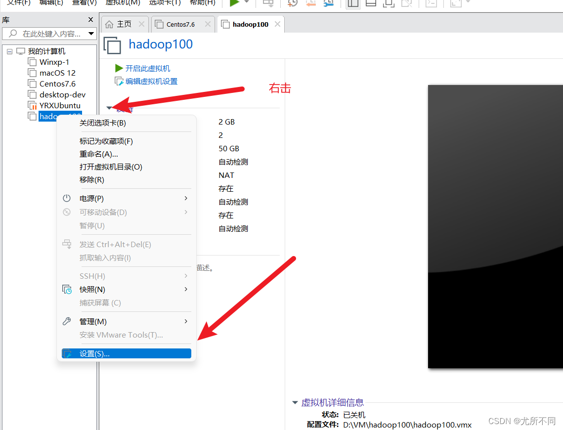Click the 50 GB disk value
This screenshot has width=563, height=430.
pyautogui.click(x=229, y=149)
